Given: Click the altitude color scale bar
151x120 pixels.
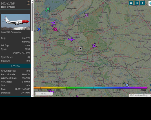Looking at the screenshot, I should coord(90,88).
